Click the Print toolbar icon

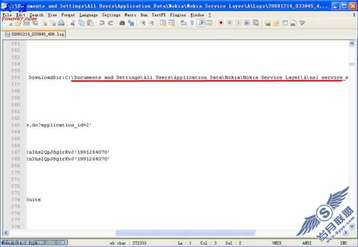(x=61, y=23)
